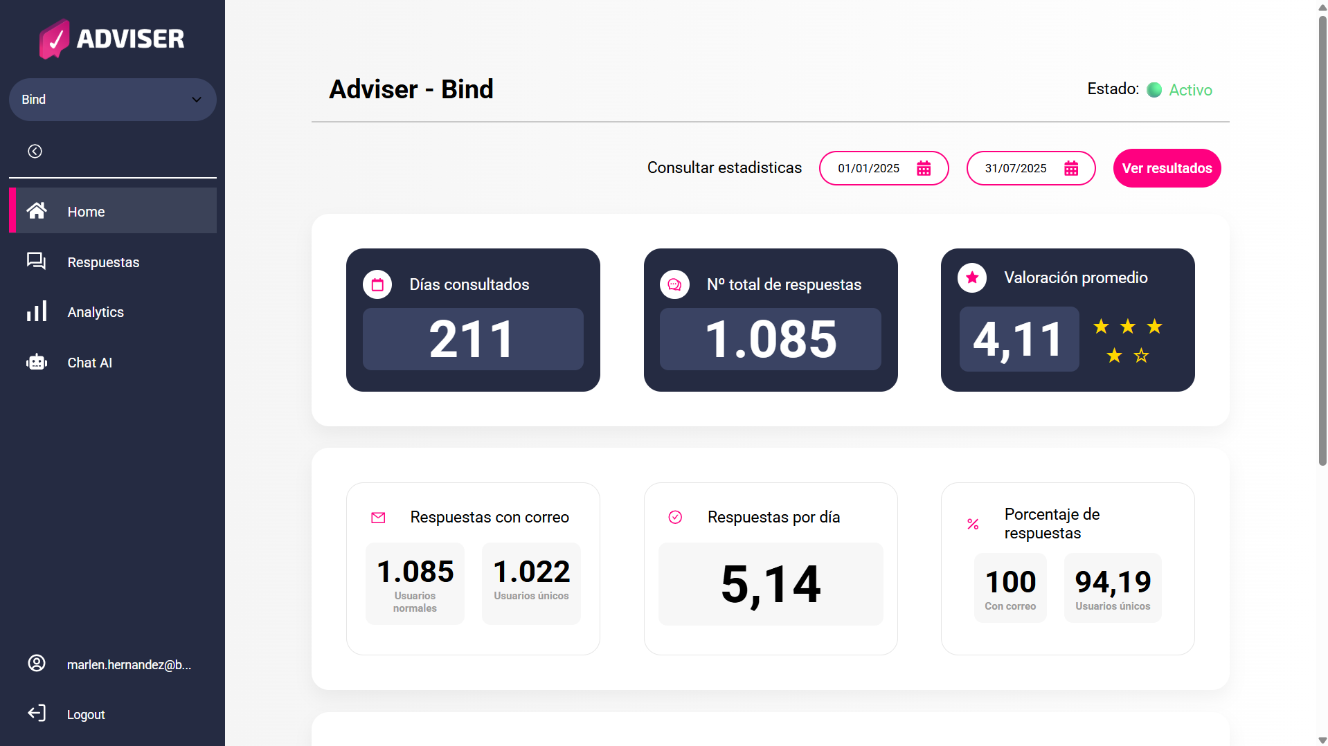1328x746 pixels.
Task: Click the Consultar estadisticas label
Action: point(724,167)
